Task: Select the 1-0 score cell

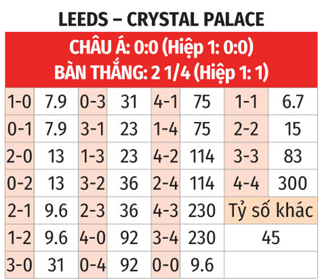Action: [19, 102]
